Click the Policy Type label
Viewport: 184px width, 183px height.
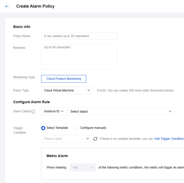tap(21, 90)
